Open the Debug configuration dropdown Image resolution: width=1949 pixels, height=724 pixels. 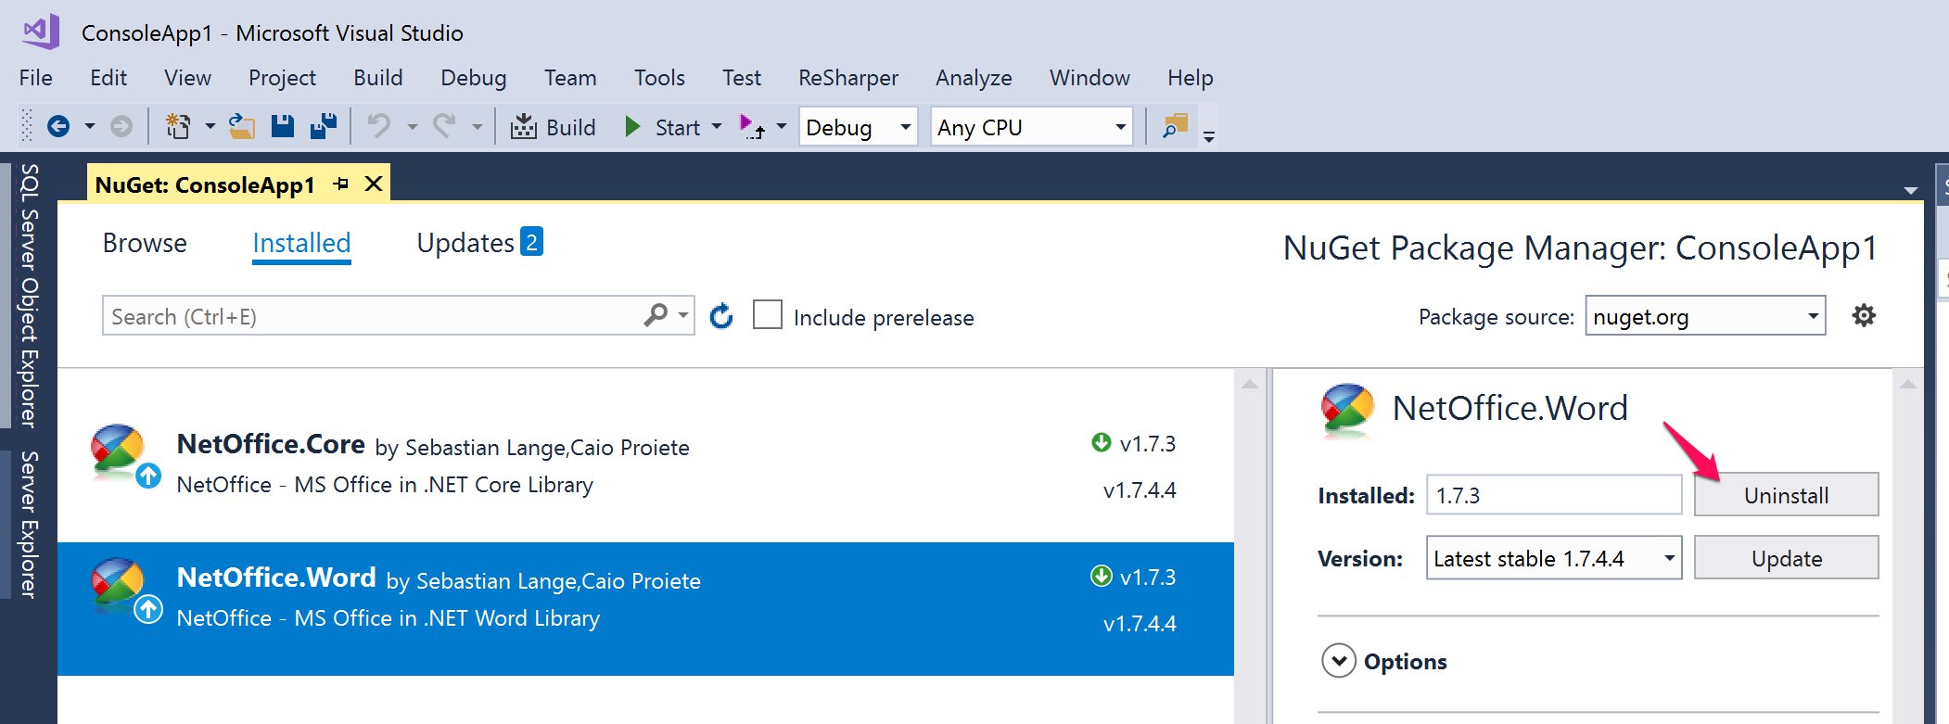pos(858,127)
